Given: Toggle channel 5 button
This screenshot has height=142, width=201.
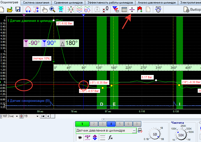Looking at the screenshot, I should (120, 124).
